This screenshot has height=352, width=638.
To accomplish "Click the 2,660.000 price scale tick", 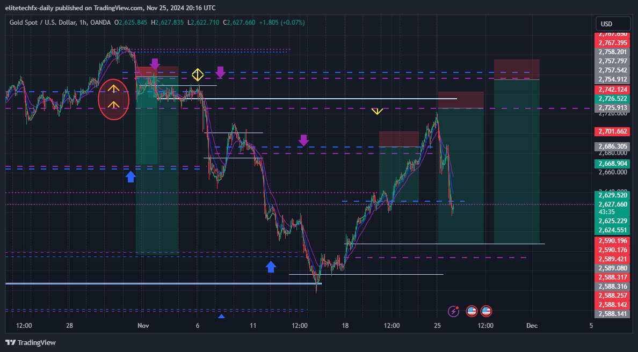I will click(x=613, y=172).
